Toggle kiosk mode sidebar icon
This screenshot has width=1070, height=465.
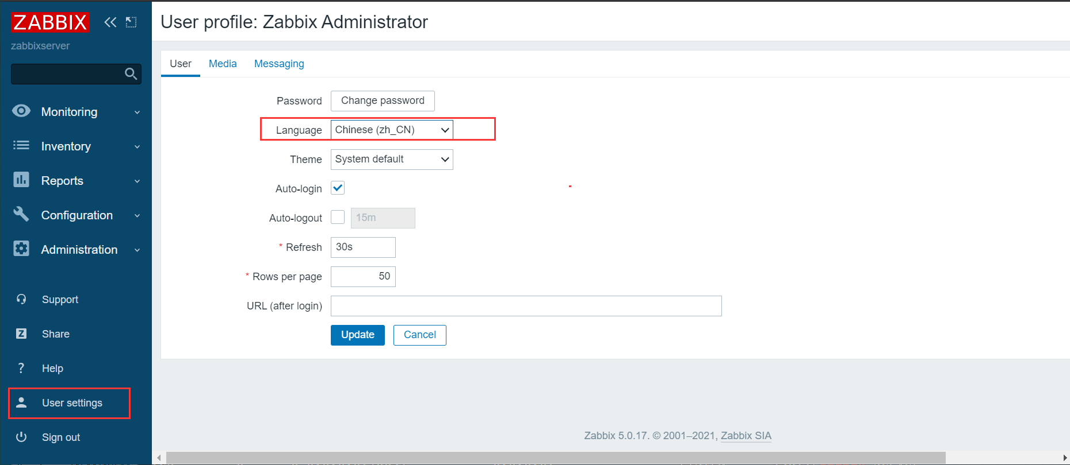(131, 22)
